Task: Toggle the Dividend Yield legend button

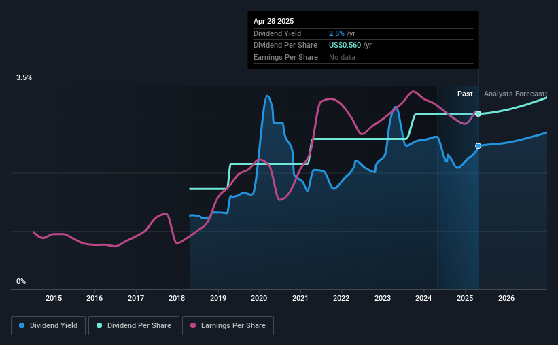Action: tap(48, 326)
